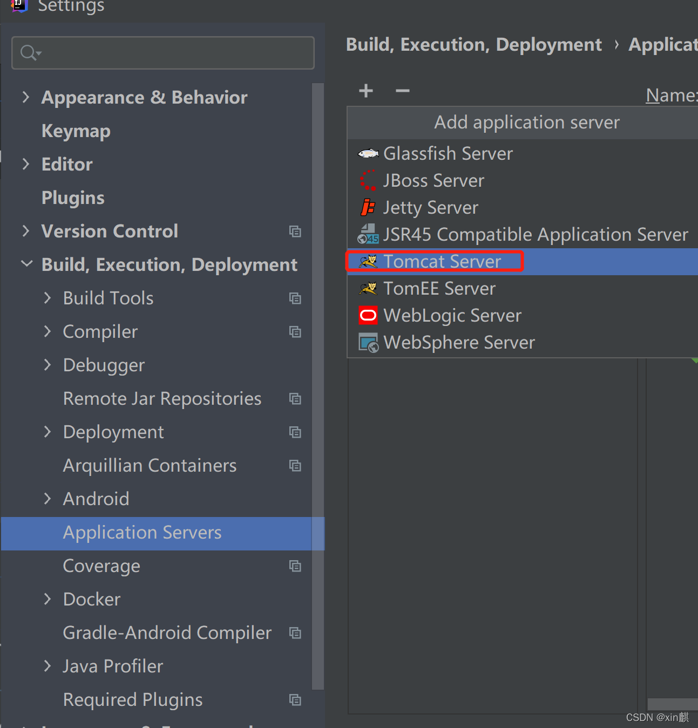
Task: Click project-level icon beside Compiler
Action: tap(295, 332)
